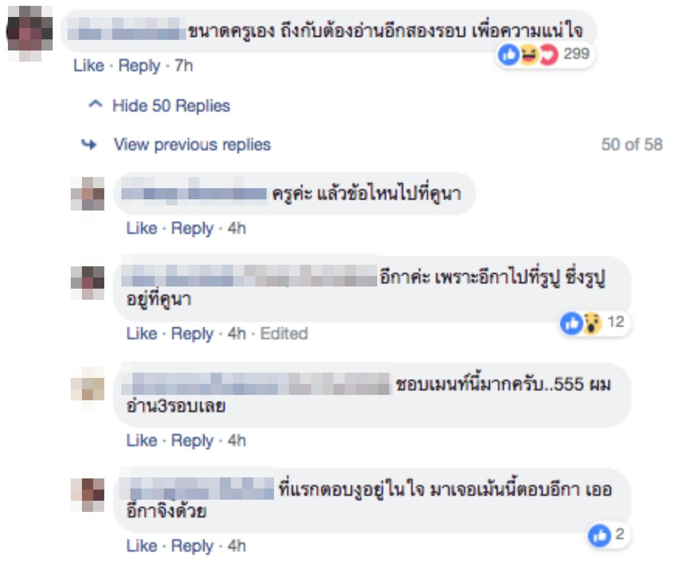The image size is (681, 564).
Task: Click the laughing emoji reaction icon
Action: point(528,54)
